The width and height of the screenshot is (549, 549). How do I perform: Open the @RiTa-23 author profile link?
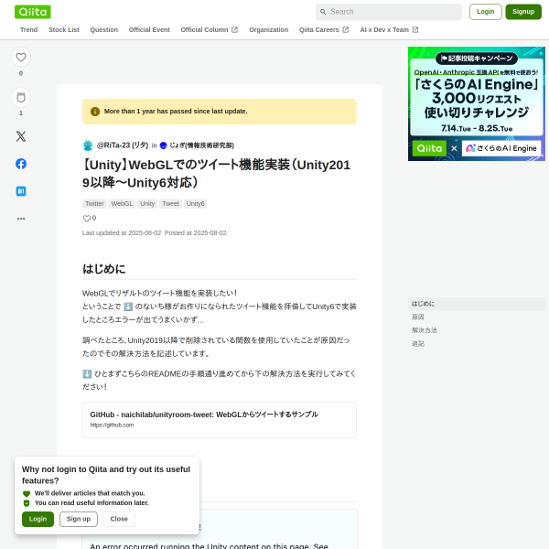(x=123, y=145)
